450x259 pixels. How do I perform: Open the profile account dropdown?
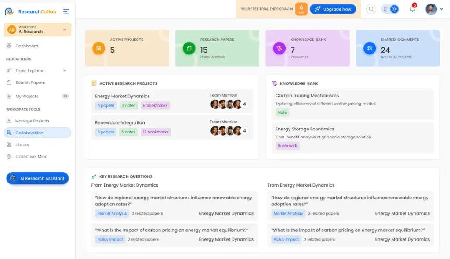(x=441, y=9)
